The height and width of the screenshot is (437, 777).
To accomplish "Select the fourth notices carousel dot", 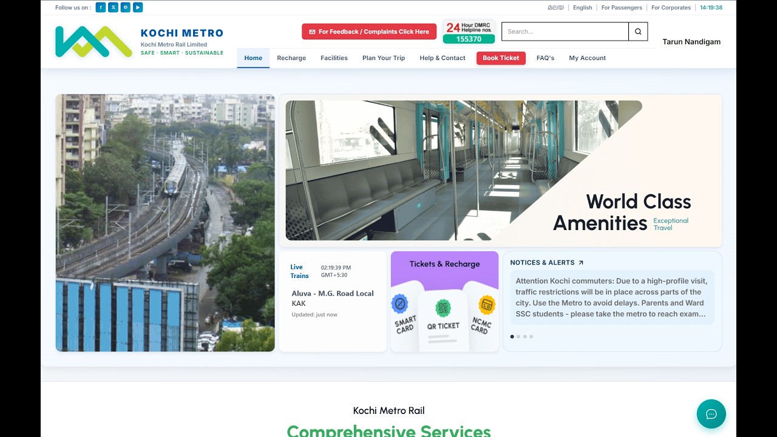I will click(x=531, y=336).
